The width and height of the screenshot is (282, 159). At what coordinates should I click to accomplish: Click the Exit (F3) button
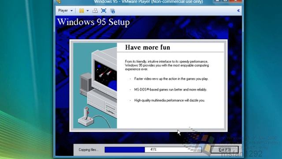(x=225, y=150)
